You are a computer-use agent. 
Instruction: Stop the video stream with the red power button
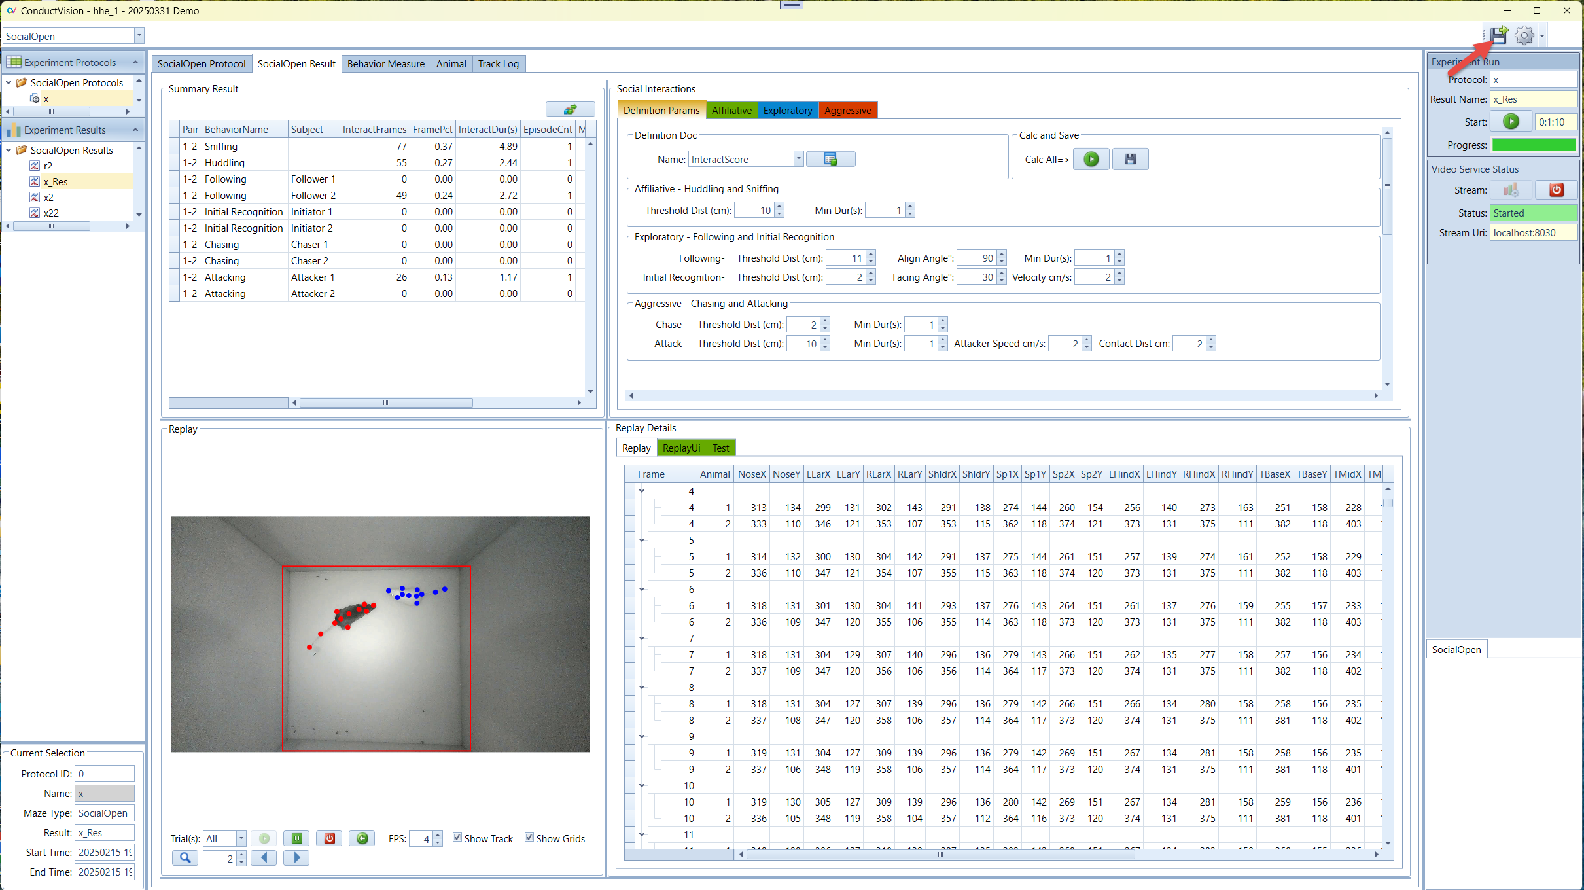click(x=1556, y=190)
